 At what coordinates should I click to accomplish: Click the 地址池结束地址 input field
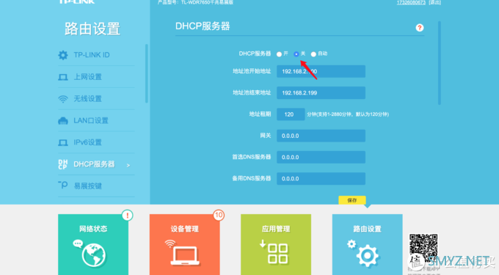point(321,93)
